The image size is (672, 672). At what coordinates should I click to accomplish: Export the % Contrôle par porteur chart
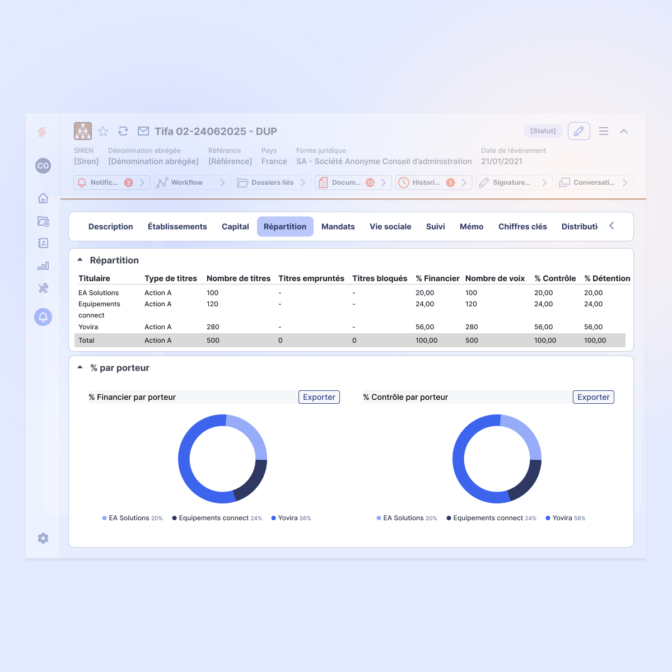pyautogui.click(x=593, y=397)
